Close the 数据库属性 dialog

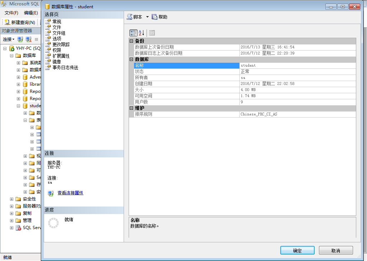point(354,6)
